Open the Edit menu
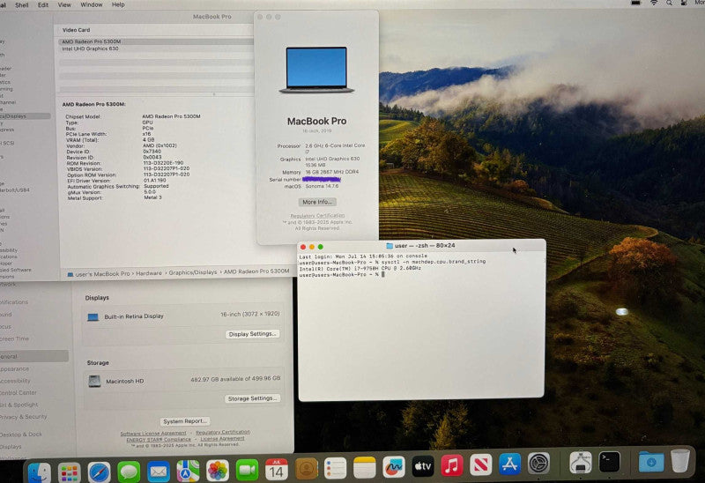This screenshot has height=483, width=705. tap(42, 5)
